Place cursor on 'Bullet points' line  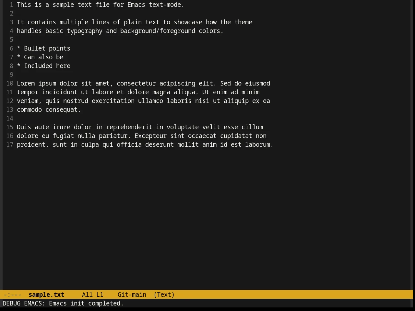(x=47, y=48)
